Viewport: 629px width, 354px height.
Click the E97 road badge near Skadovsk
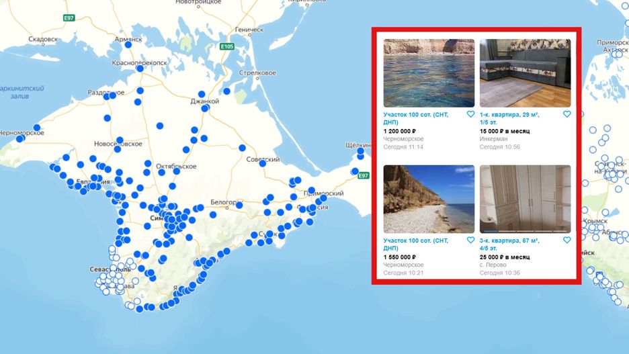coord(69,18)
